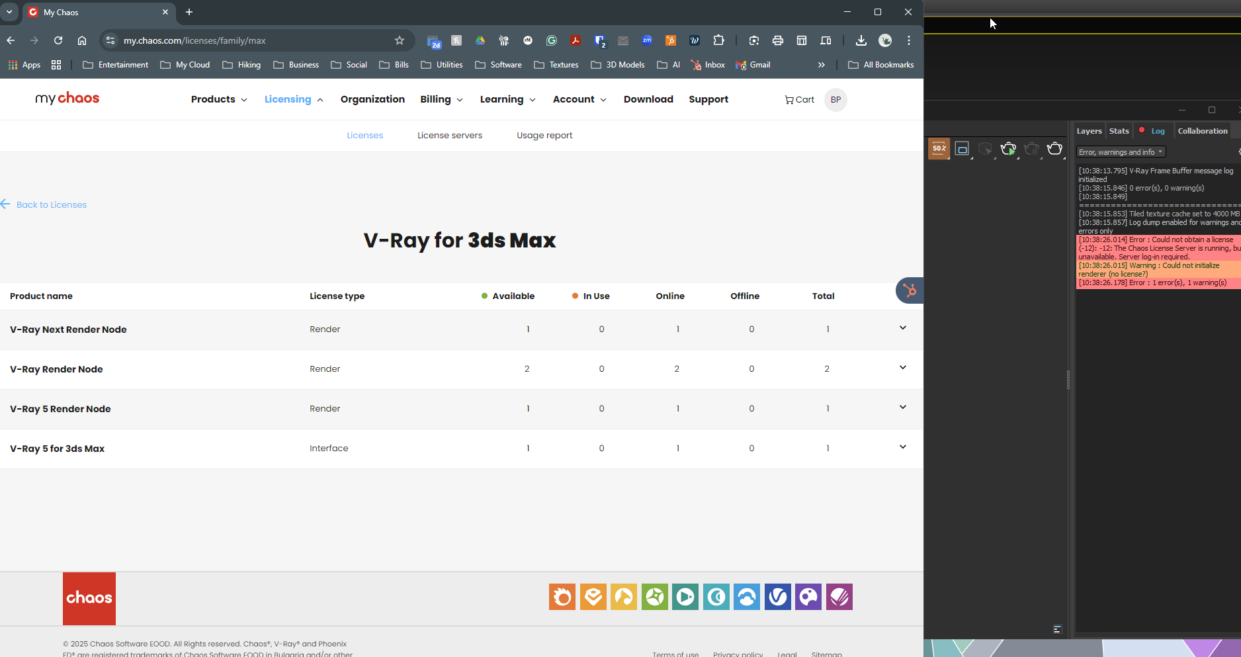Open the Zoom extension icon
The width and height of the screenshot is (1241, 657).
coord(647,40)
